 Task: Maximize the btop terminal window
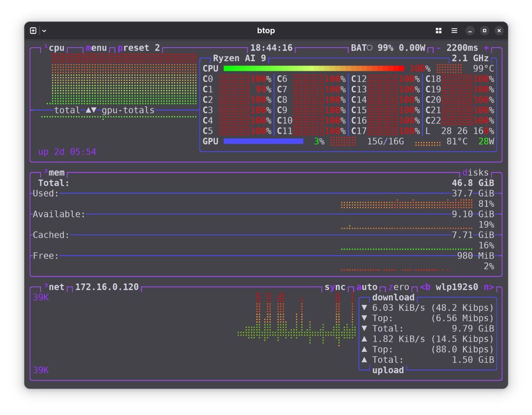pyautogui.click(x=485, y=31)
